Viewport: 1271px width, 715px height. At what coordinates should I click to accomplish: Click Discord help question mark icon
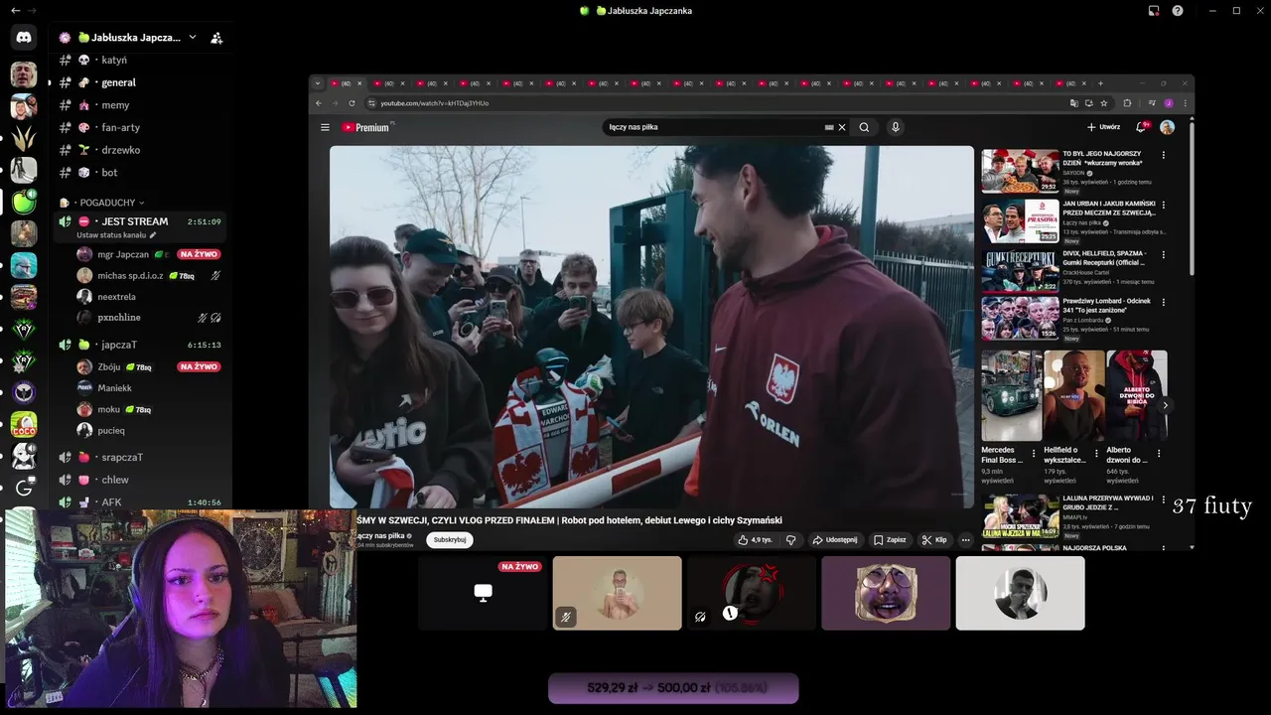click(1178, 11)
